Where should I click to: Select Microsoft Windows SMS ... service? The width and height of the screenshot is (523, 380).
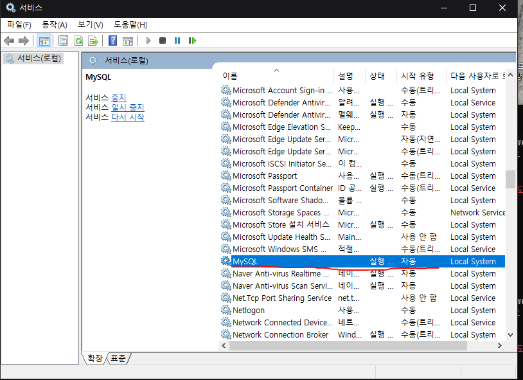click(362, 249)
